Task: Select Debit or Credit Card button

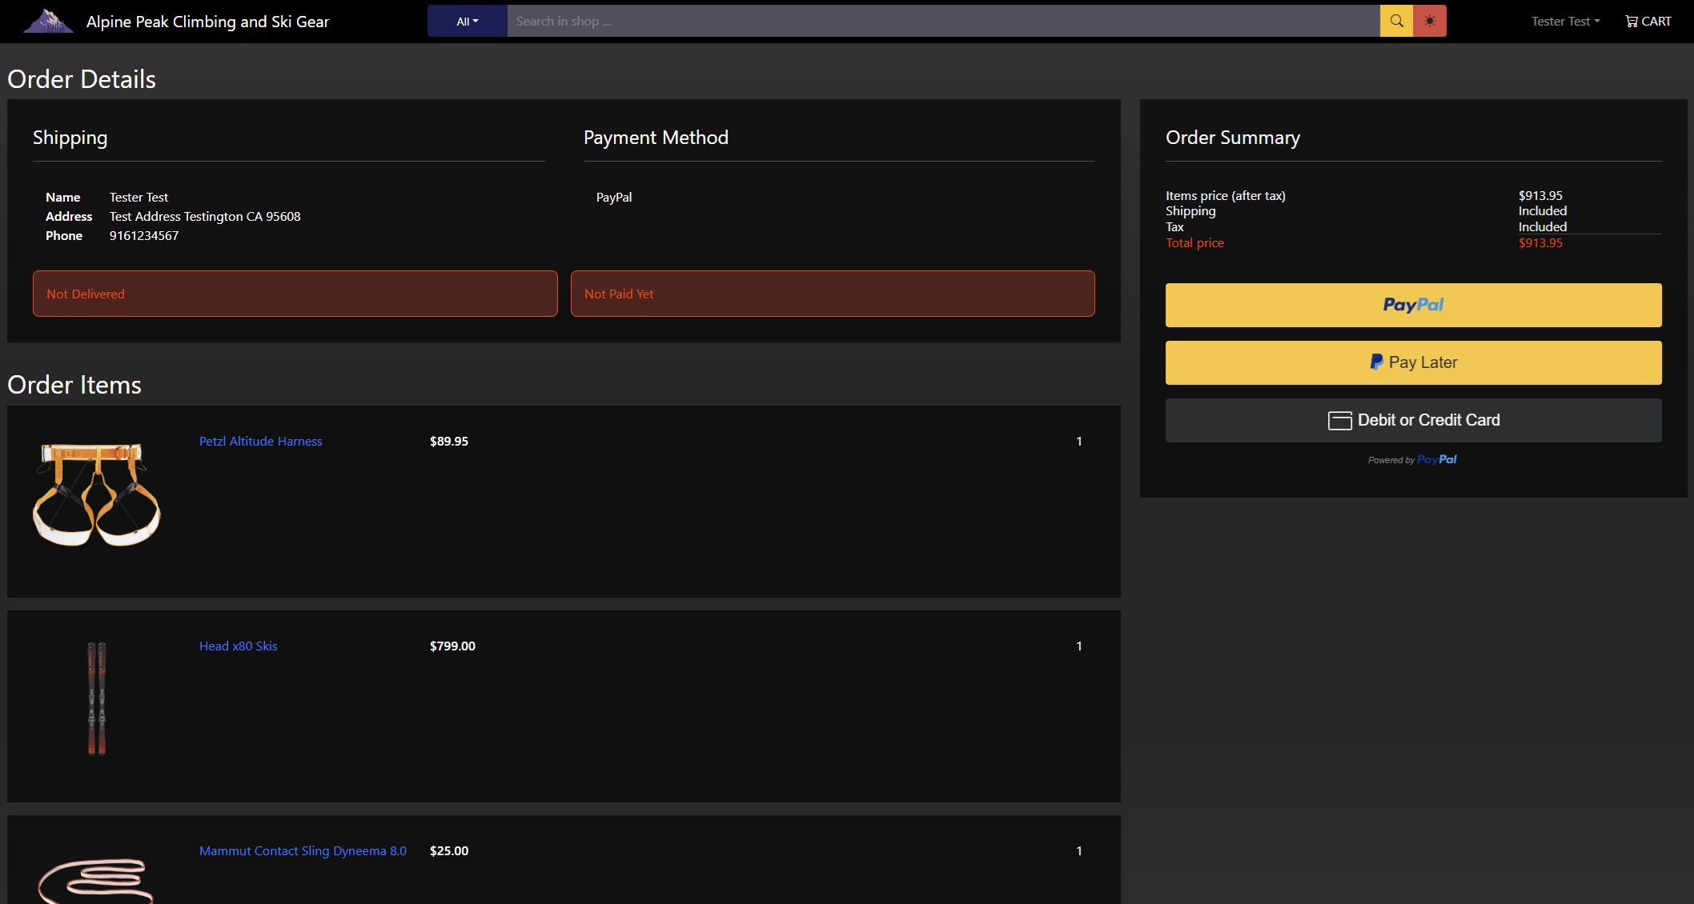Action: (x=1413, y=420)
